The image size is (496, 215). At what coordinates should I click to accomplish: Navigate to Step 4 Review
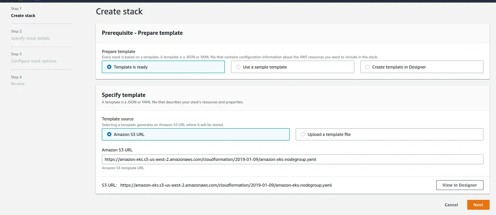point(18,84)
